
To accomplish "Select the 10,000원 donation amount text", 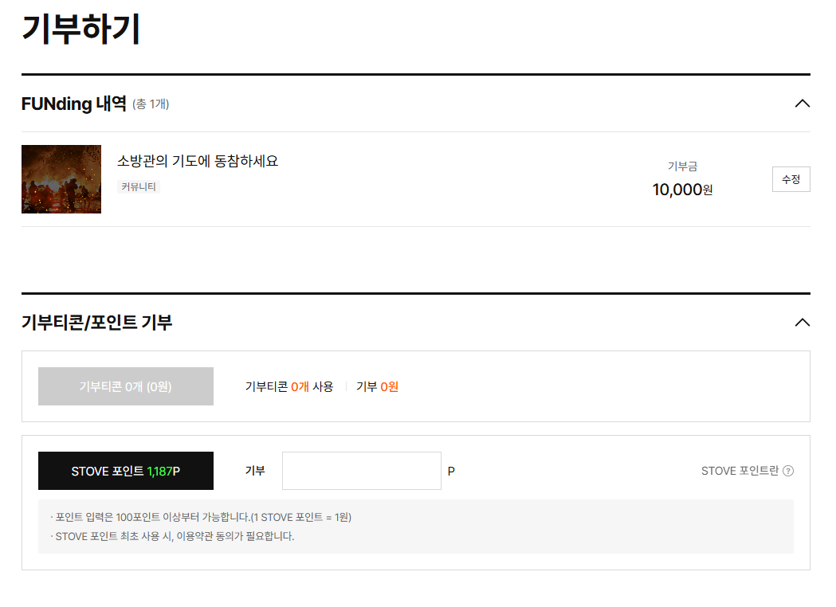I will click(x=682, y=189).
